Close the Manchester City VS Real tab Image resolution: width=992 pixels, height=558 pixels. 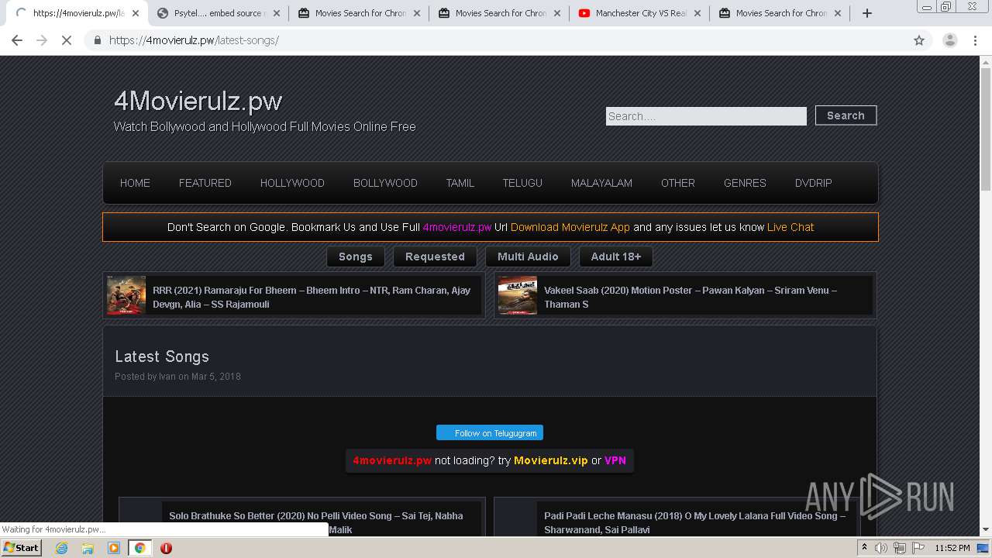[697, 13]
